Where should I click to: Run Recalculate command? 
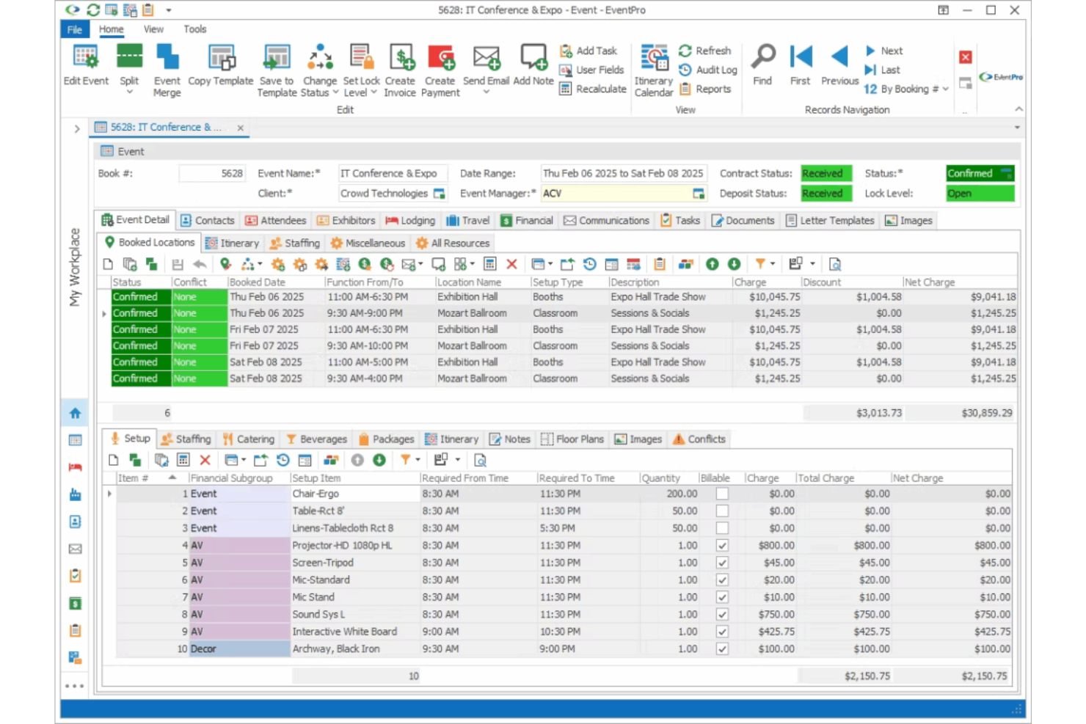coord(593,89)
